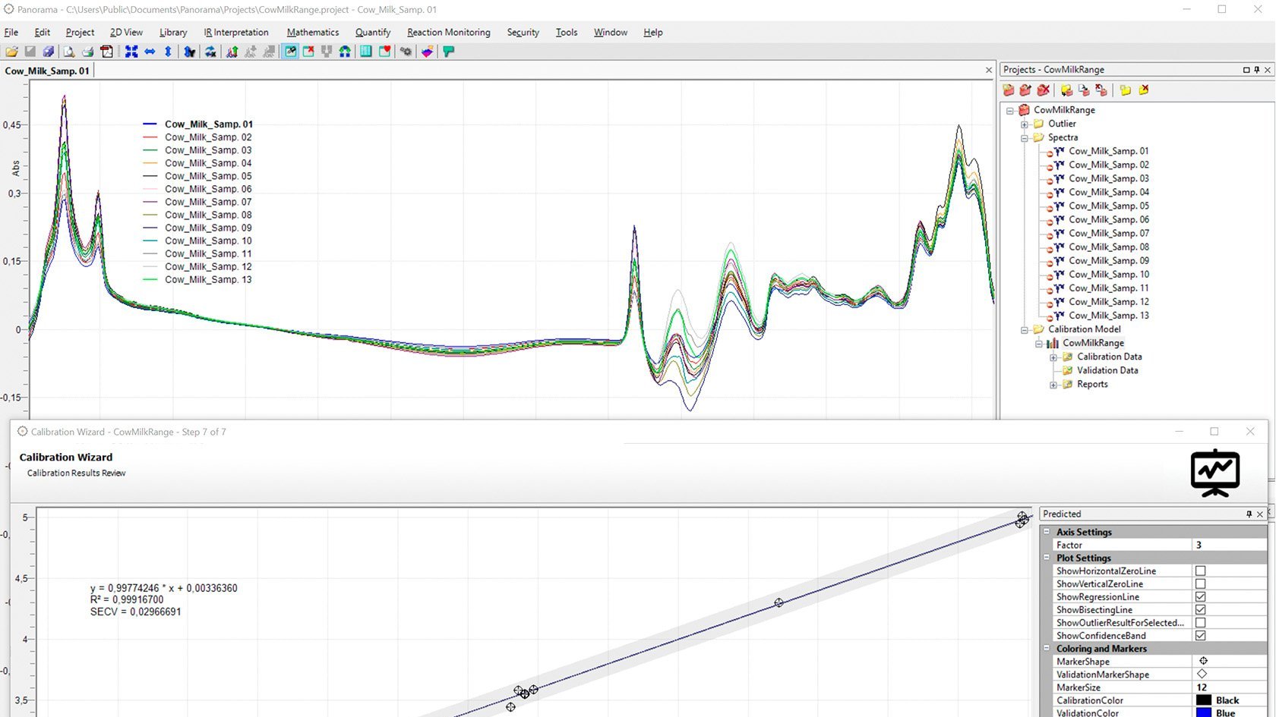Expand the Outlier folder in project tree

[1025, 124]
